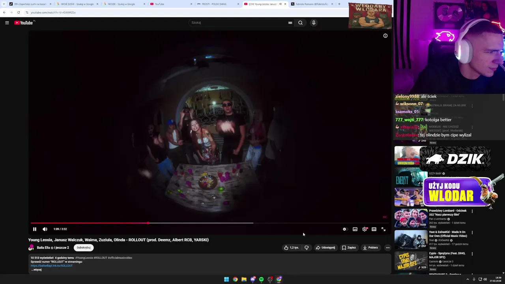Switch to the Japońskie sushi tab
The width and height of the screenshot is (505, 284).
30,4
